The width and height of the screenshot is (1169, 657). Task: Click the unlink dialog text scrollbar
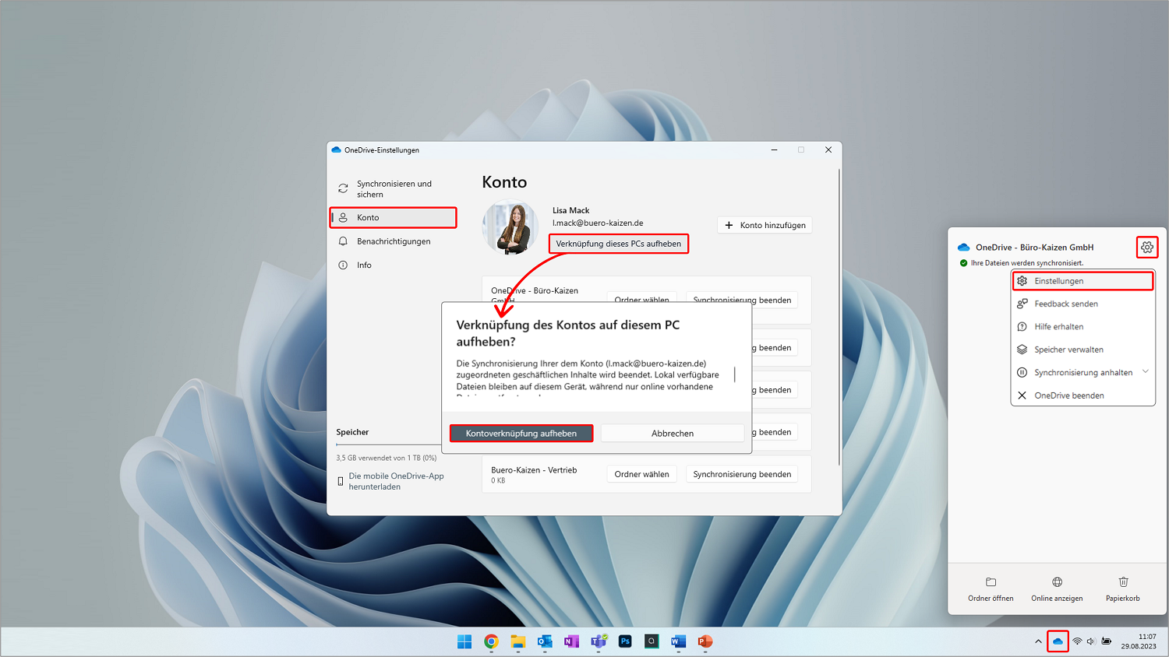coord(735,374)
